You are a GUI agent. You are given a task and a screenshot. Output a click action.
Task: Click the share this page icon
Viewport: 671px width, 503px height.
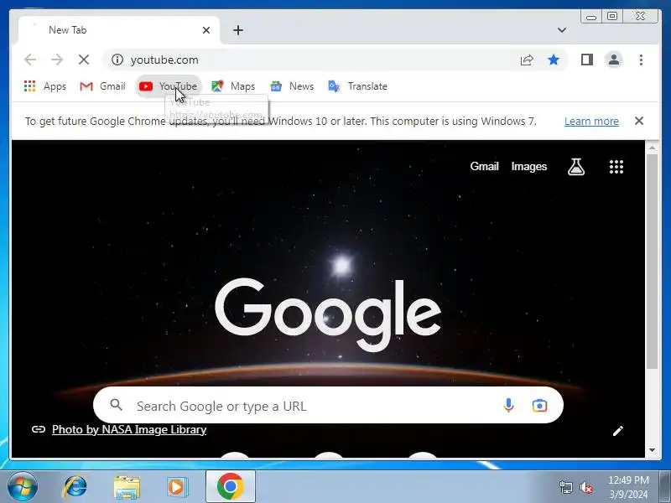point(527,60)
